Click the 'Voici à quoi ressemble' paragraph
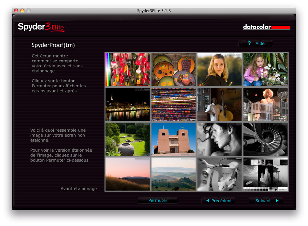Viewport: 308px width, 226px height. [58, 135]
